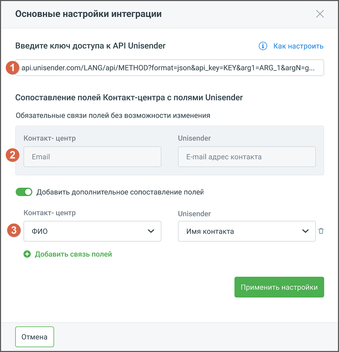Click the info icon beside Как настроить
The height and width of the screenshot is (352, 339).
click(x=263, y=46)
